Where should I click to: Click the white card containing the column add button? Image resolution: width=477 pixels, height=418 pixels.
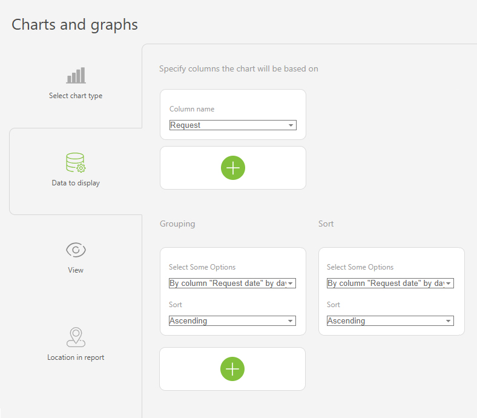click(x=233, y=168)
